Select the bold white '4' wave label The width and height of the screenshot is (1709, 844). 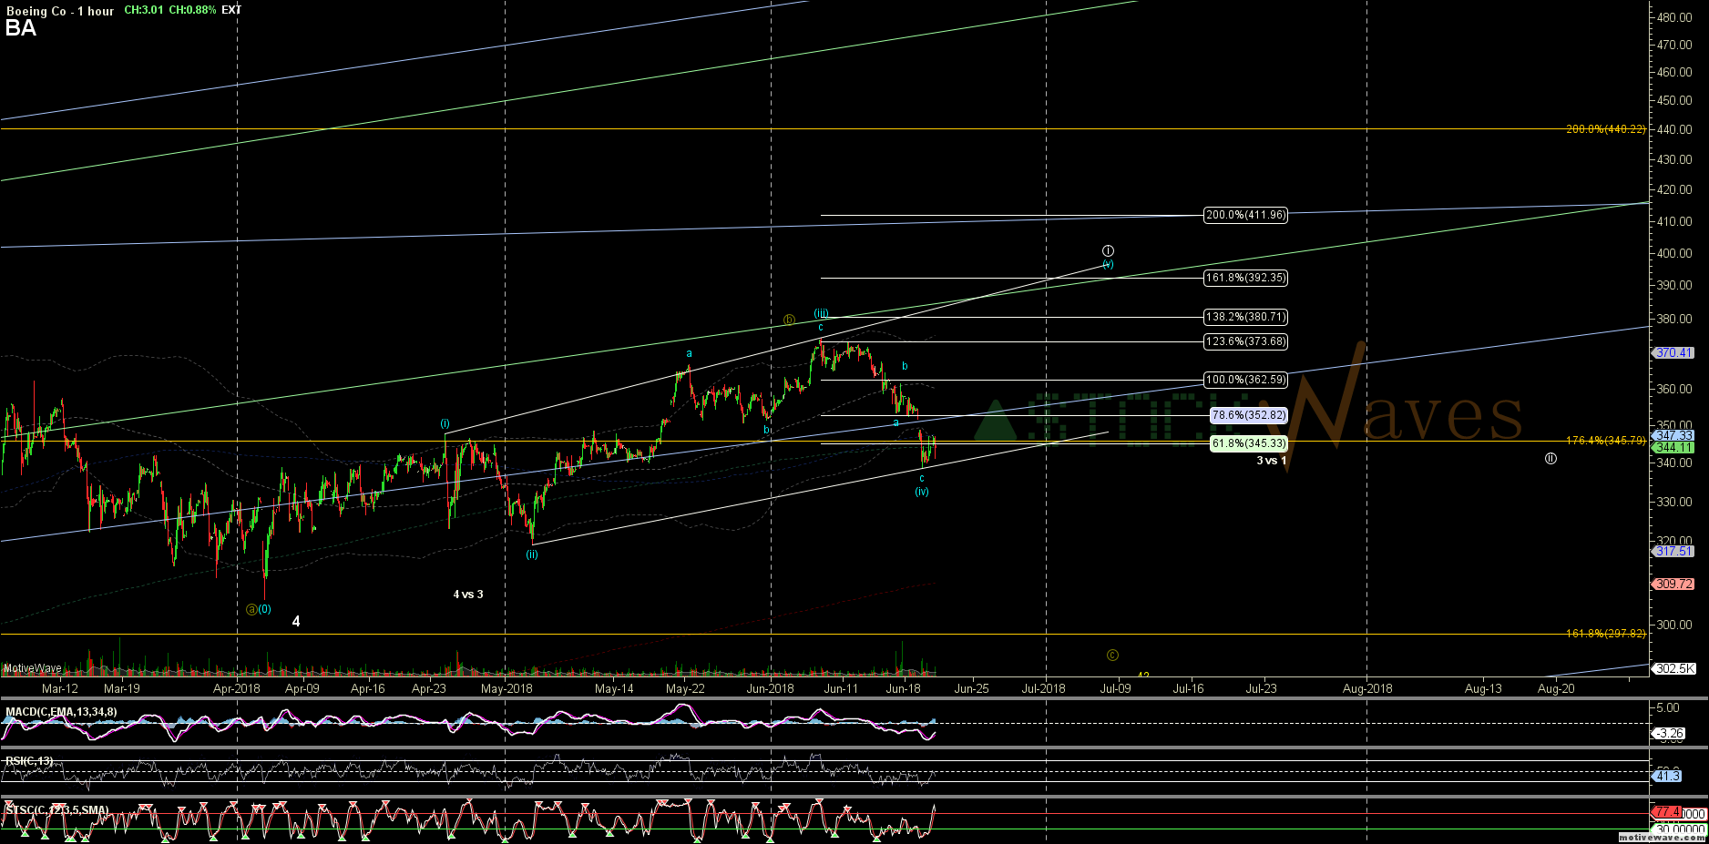coord(296,621)
